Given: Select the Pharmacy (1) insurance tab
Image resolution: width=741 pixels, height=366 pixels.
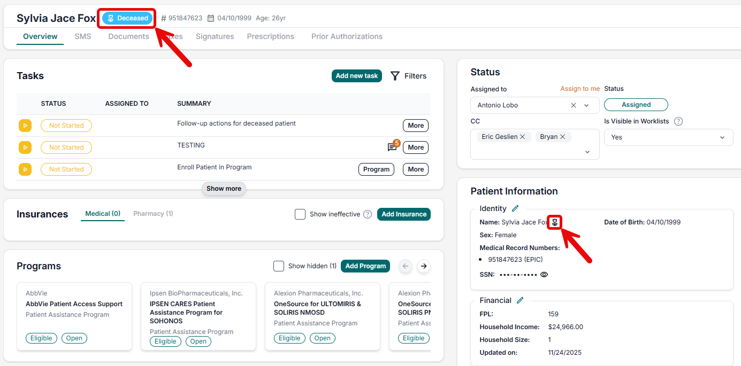Looking at the screenshot, I should (x=153, y=214).
